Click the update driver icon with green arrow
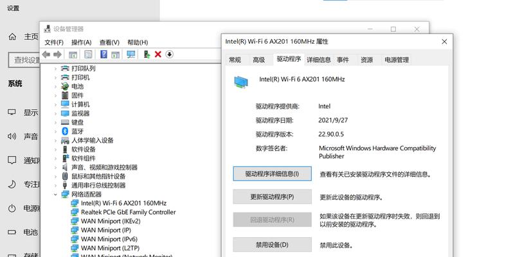 coord(147,54)
